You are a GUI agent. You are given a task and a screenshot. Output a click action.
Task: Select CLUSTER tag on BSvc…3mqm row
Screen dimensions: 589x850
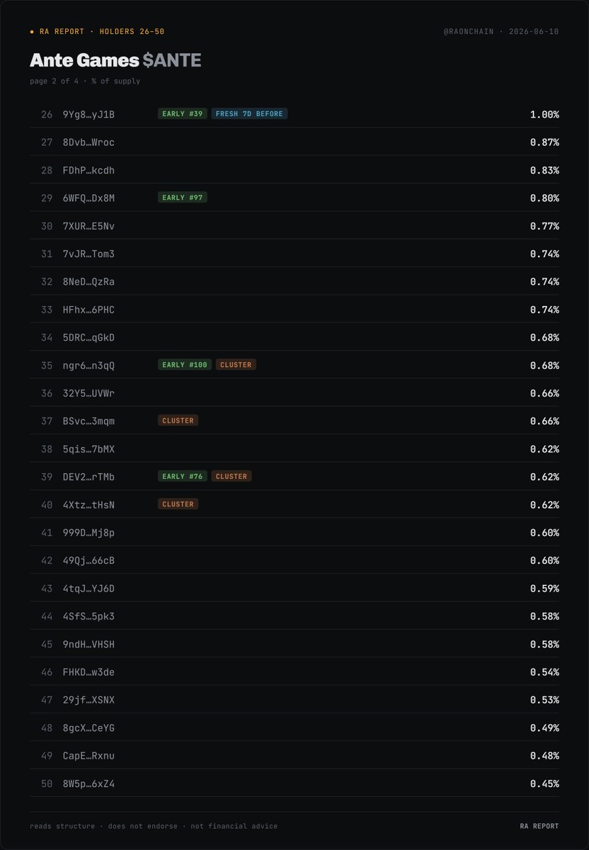pyautogui.click(x=178, y=421)
